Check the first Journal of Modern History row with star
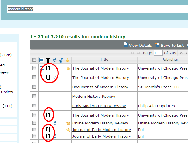This screenshot has width=188, height=143. point(34,68)
